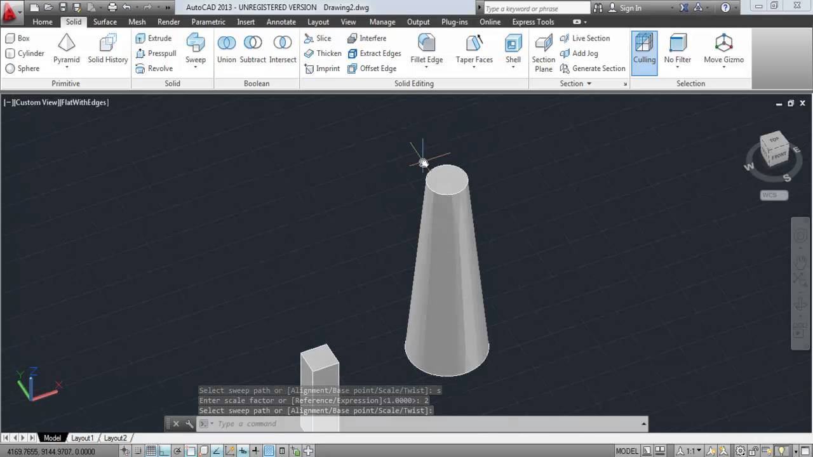Switch to the Surface ribbon tab

[x=105, y=22]
